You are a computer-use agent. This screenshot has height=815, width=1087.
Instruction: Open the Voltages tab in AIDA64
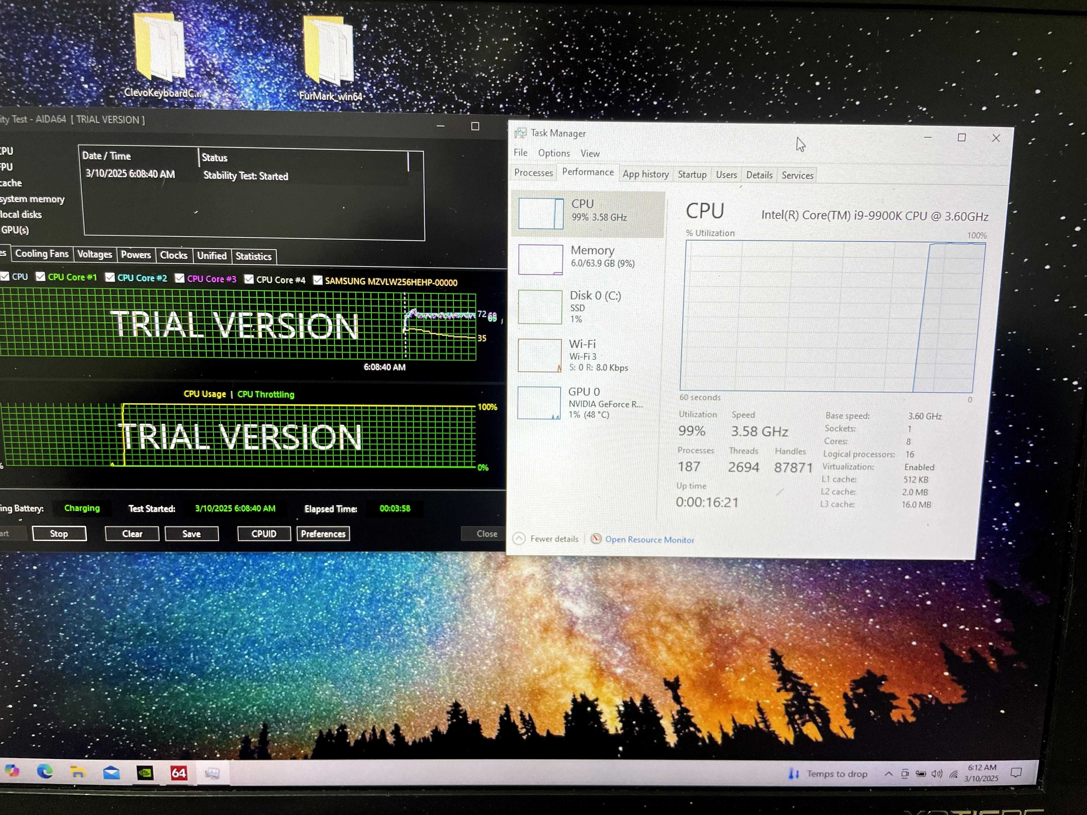[95, 254]
